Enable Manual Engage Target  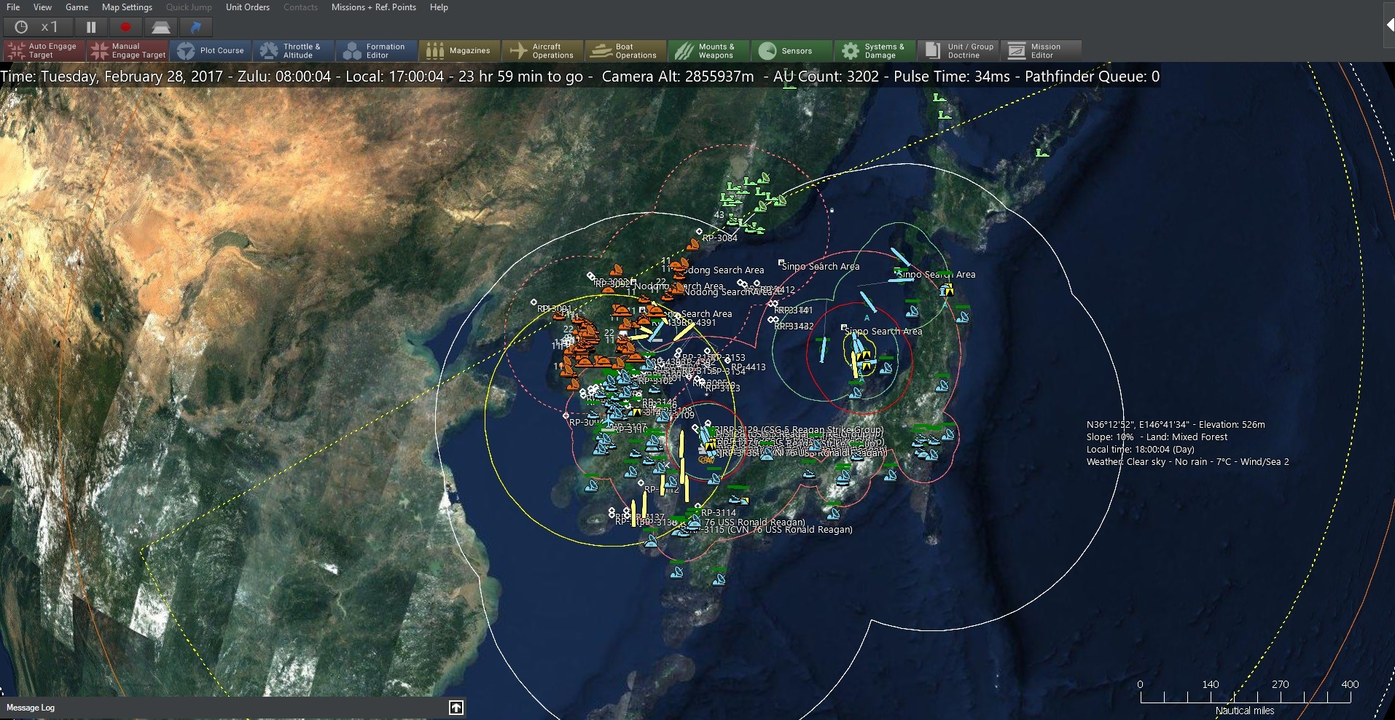point(127,50)
